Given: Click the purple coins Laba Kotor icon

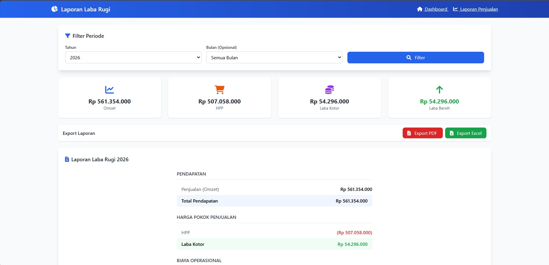Looking at the screenshot, I should click(329, 89).
